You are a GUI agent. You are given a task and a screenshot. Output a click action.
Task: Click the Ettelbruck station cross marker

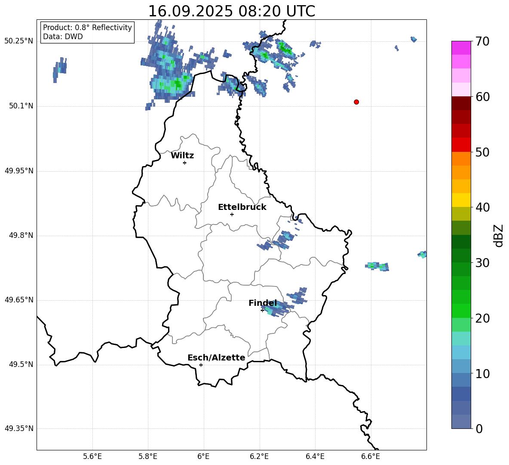pyautogui.click(x=232, y=214)
